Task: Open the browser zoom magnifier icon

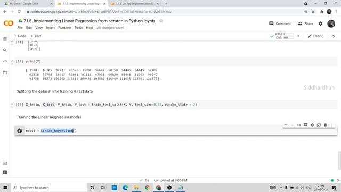Action: point(306,12)
